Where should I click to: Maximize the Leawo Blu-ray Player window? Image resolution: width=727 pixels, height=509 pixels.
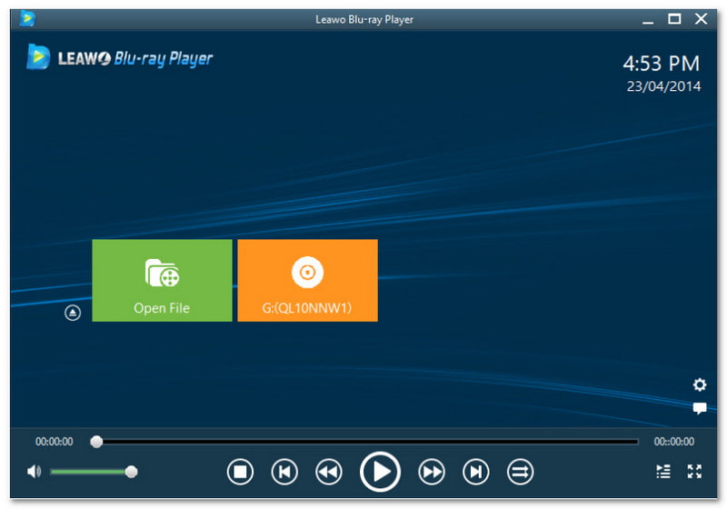click(674, 19)
